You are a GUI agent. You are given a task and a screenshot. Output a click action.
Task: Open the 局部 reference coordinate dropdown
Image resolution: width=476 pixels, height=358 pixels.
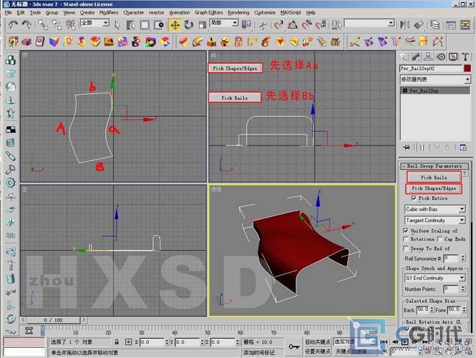pyautogui.click(x=224, y=23)
